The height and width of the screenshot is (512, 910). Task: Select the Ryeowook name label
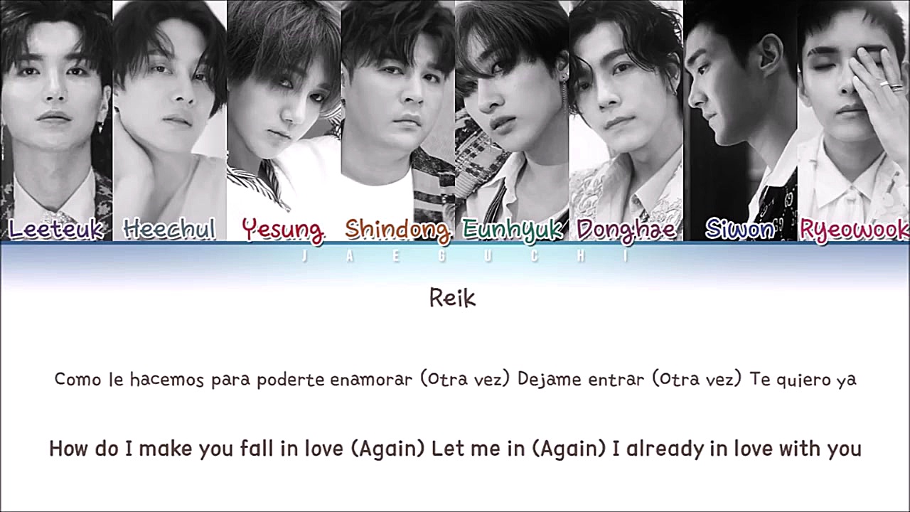point(854,230)
